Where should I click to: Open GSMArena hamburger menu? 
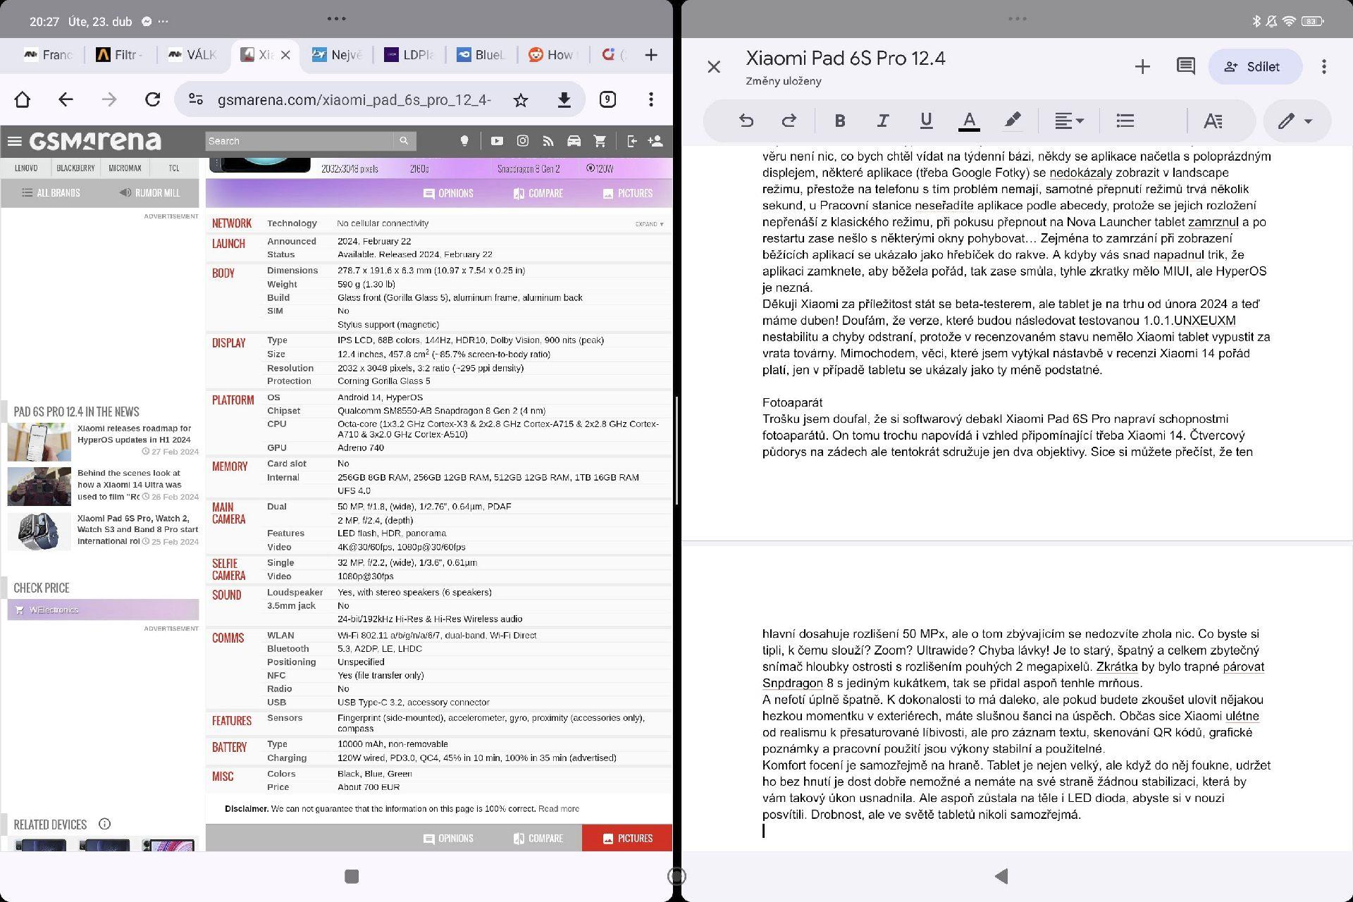click(x=14, y=141)
